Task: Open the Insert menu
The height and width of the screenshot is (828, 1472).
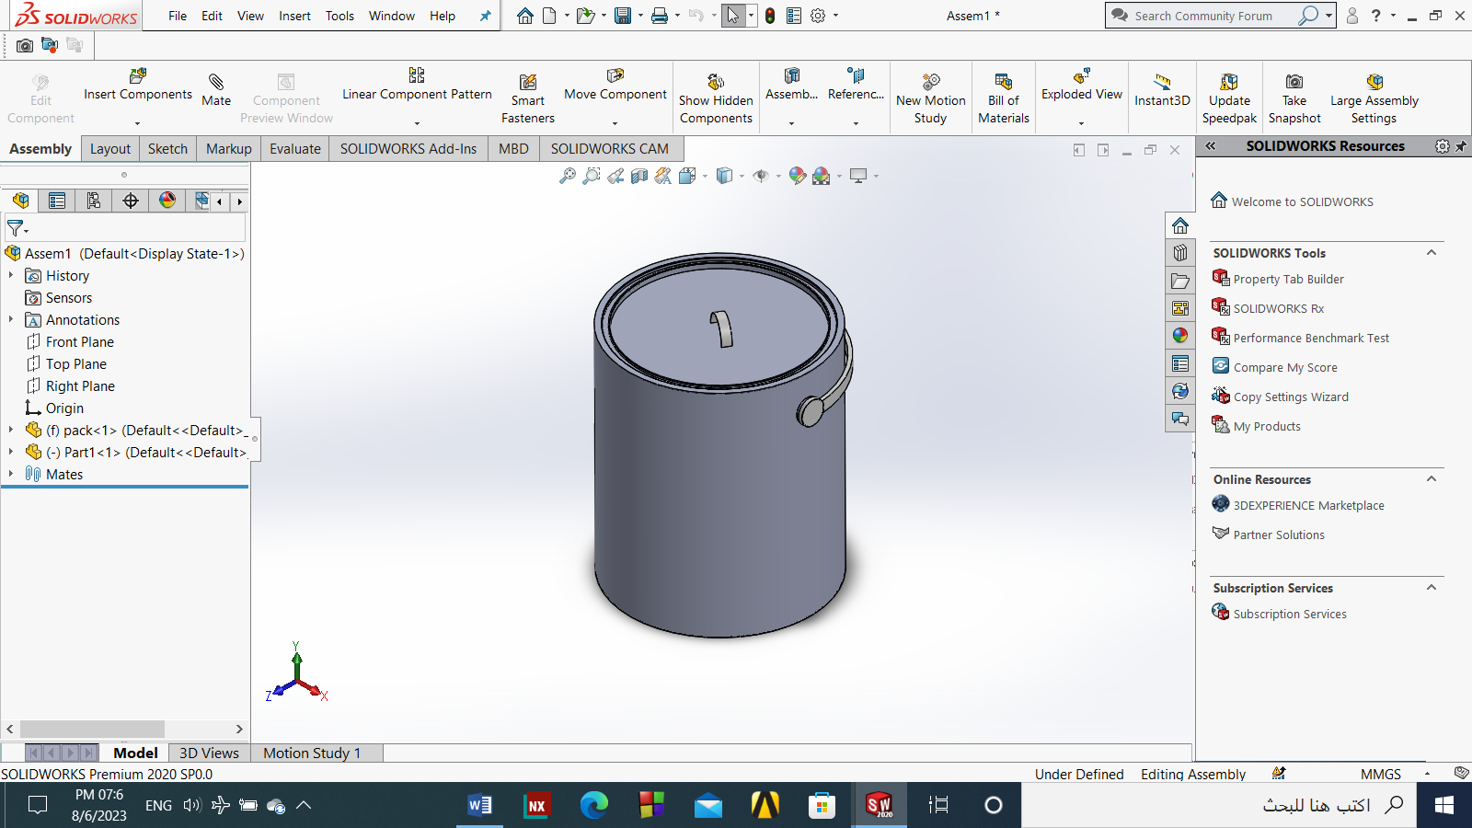Action: 294,16
